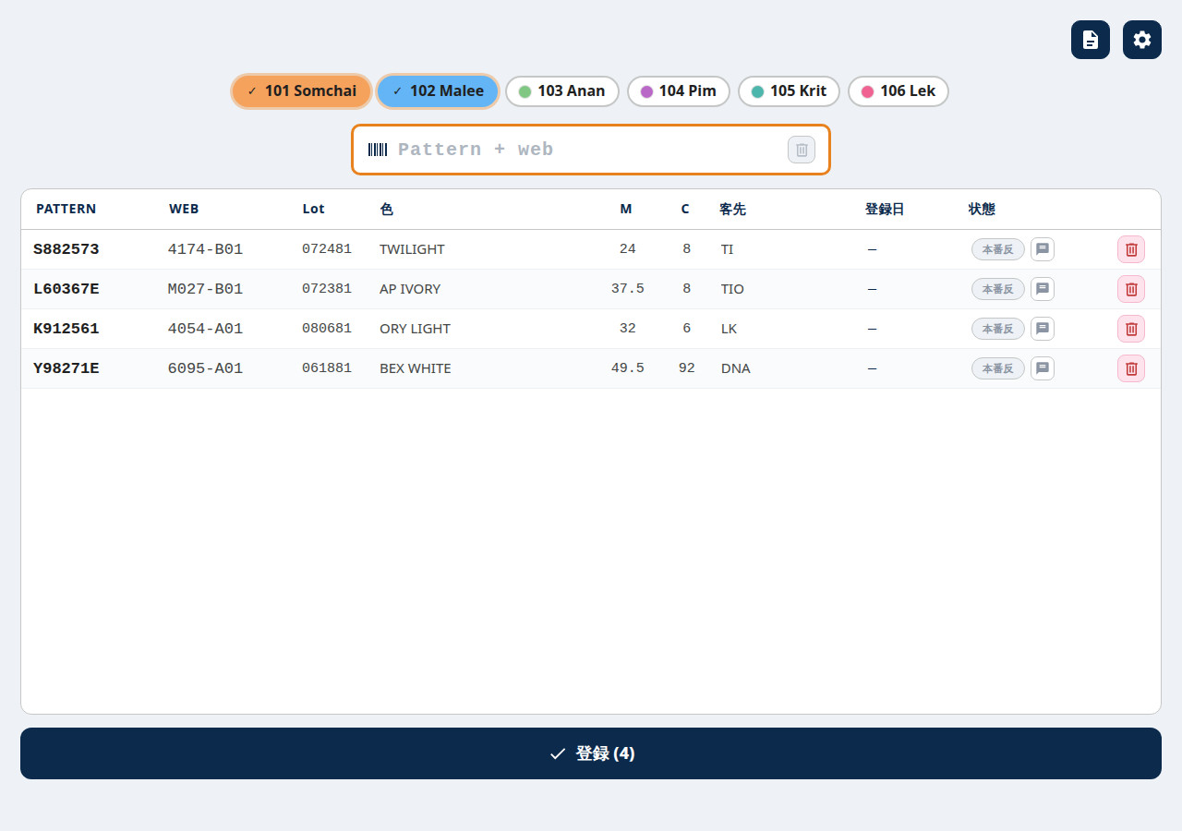Screen dimensions: 1182x831
Task: Click the WEB column header
Action: click(184, 209)
